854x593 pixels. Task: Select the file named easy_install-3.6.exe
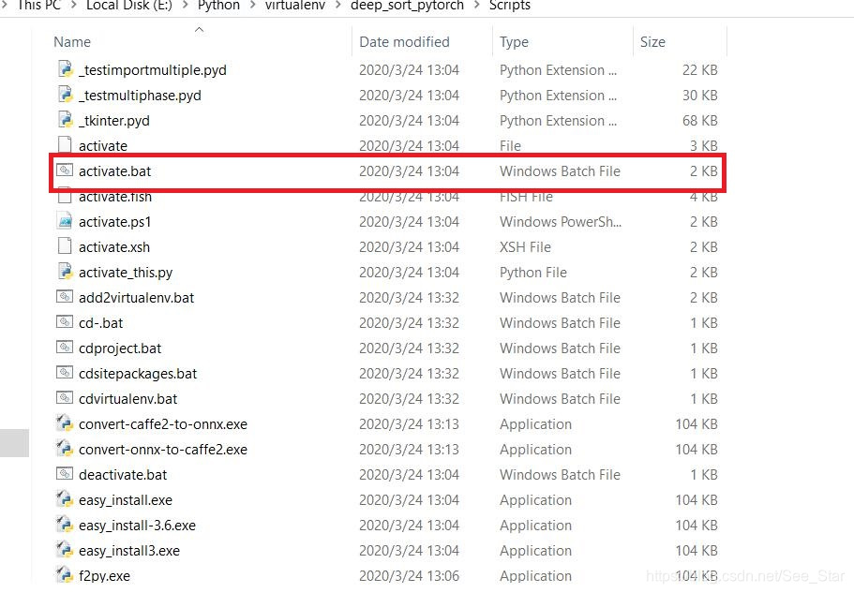tap(137, 525)
